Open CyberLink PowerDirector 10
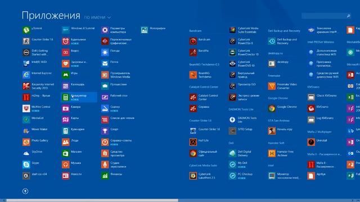The width and height of the screenshot is (360, 202). 244,52
